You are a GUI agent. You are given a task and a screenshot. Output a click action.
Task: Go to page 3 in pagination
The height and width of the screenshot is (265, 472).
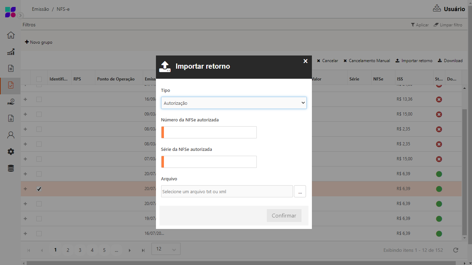(x=80, y=250)
